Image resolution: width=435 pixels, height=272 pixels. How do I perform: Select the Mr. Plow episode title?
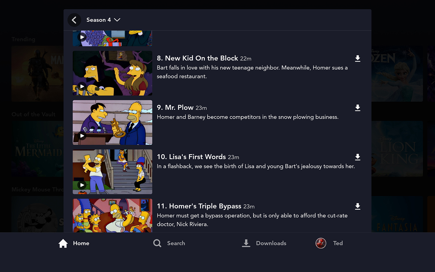pos(179,108)
